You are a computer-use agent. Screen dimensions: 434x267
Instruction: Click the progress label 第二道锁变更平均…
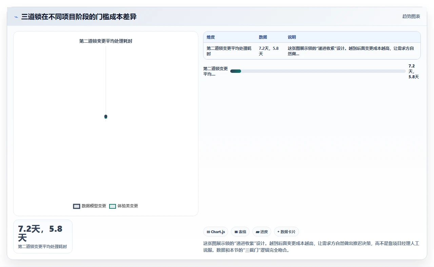(216, 71)
